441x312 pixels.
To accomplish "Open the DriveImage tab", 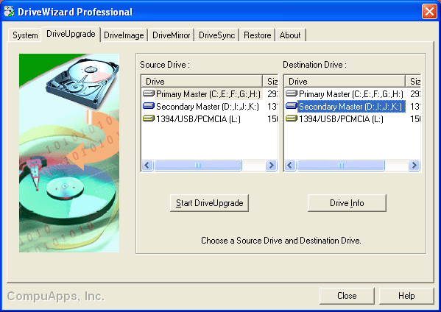I will click(124, 35).
